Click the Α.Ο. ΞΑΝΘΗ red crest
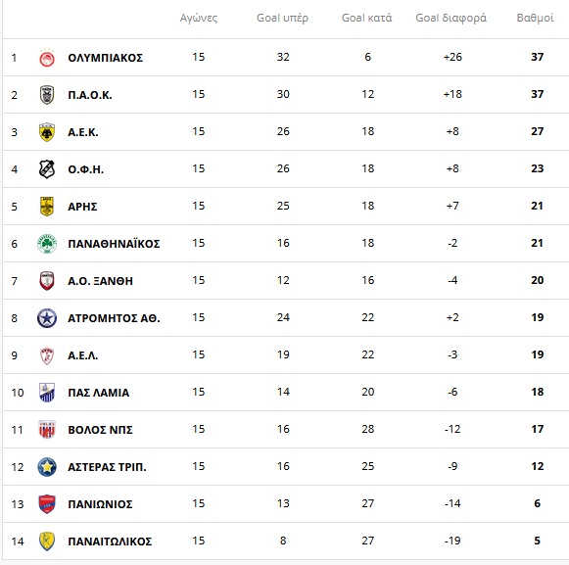 click(x=47, y=281)
